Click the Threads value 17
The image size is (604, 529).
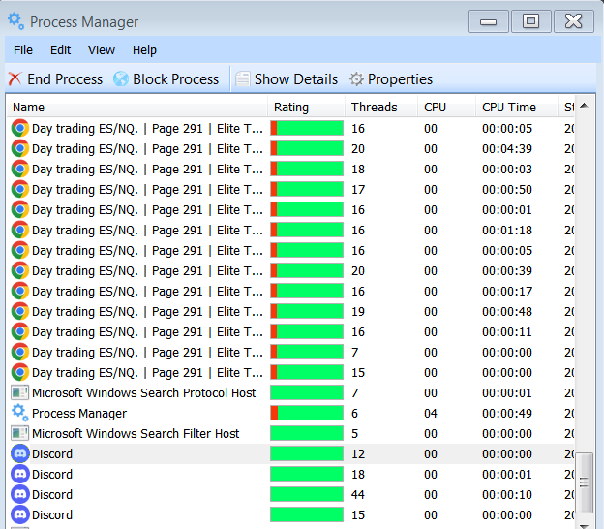click(x=358, y=189)
